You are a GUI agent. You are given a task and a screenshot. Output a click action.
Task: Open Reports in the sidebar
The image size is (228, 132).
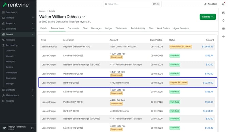point(10,101)
